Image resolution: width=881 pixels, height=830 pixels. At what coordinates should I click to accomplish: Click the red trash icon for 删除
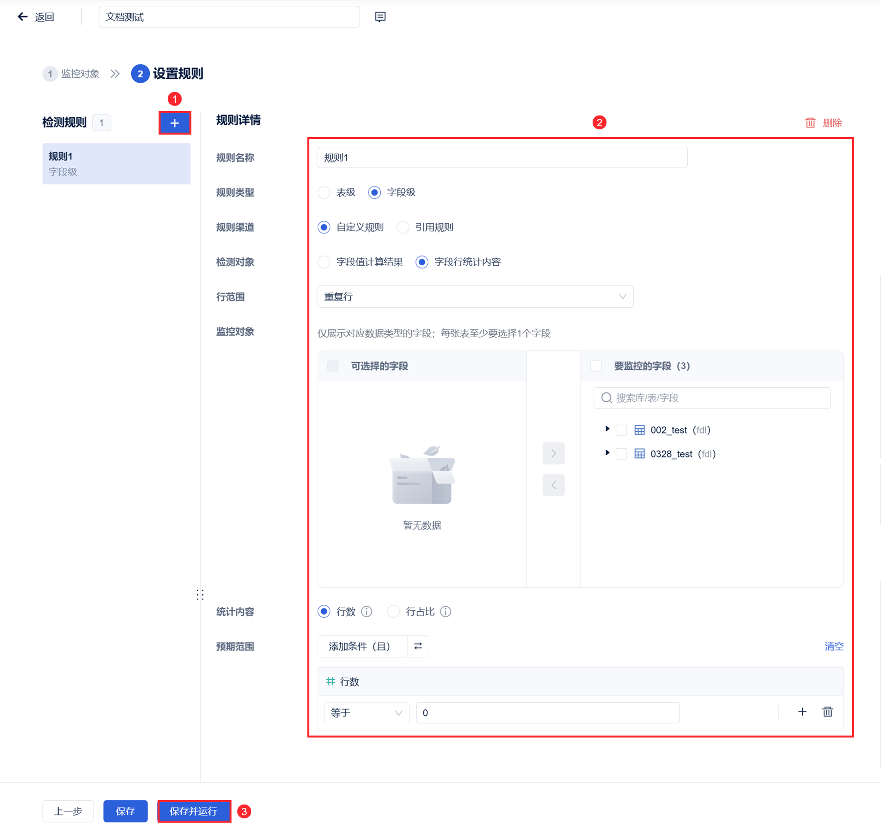pyautogui.click(x=810, y=123)
